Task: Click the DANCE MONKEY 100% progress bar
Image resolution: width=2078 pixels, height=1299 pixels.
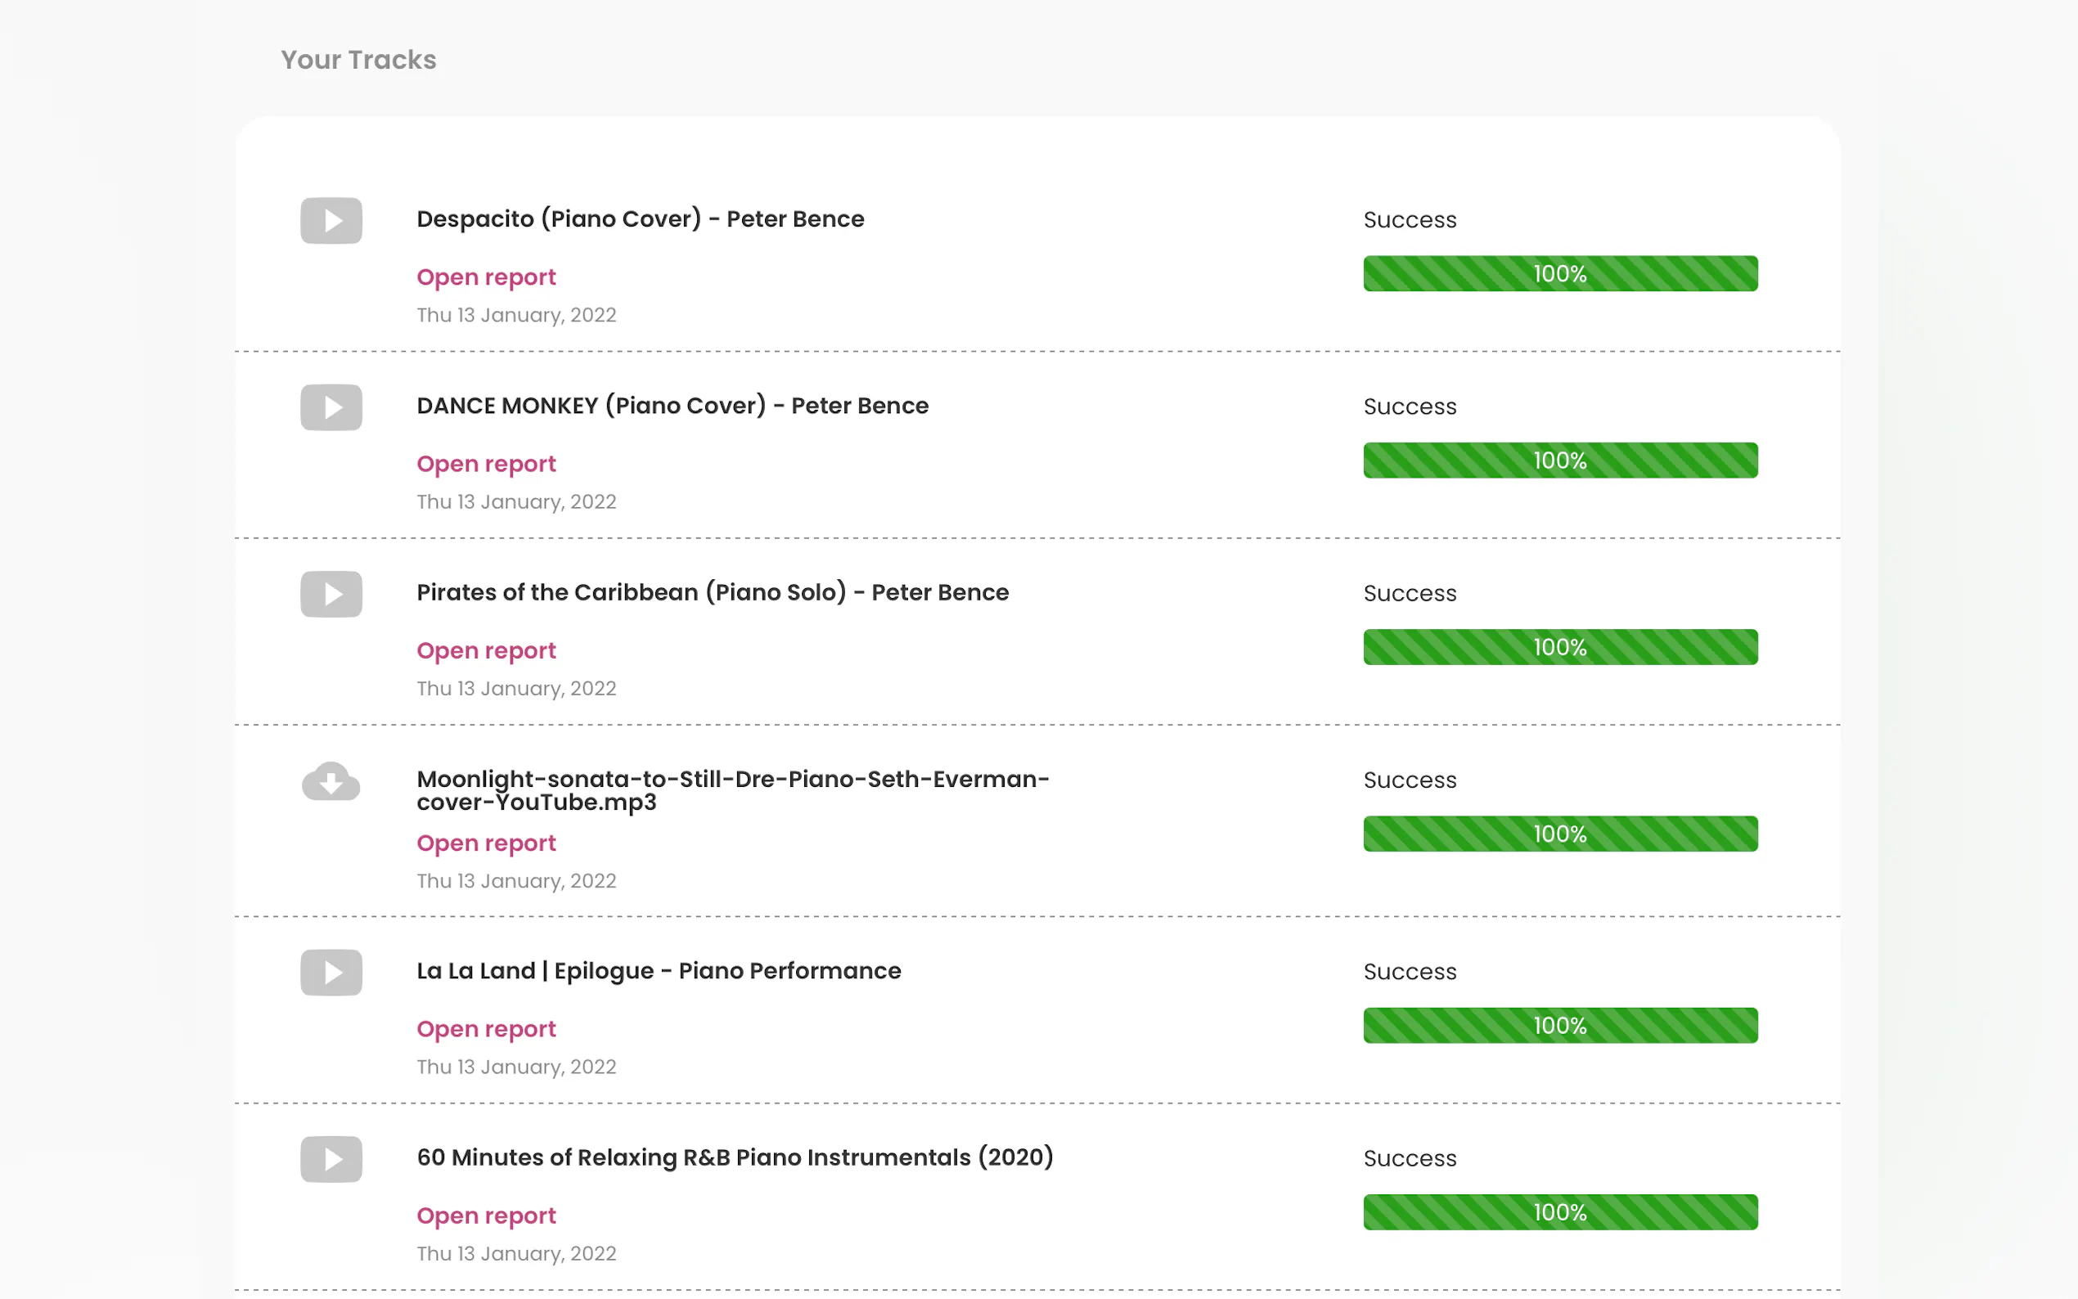Action: tap(1560, 461)
